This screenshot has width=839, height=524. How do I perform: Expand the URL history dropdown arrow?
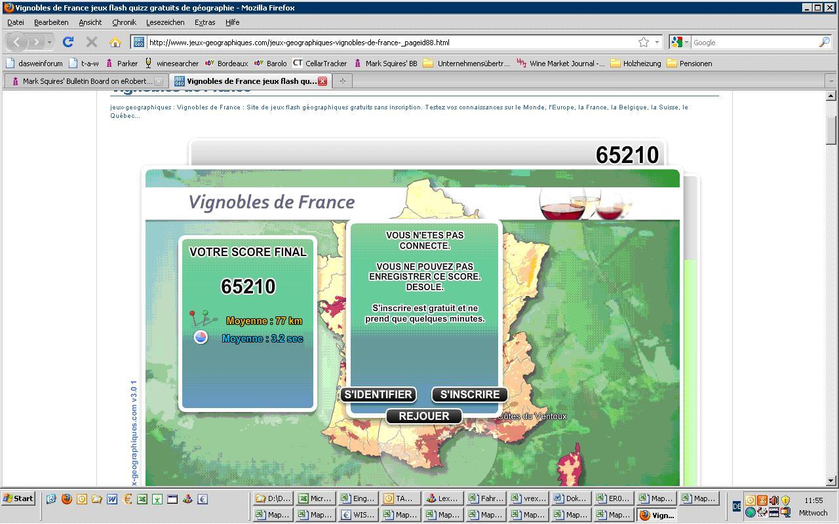[657, 43]
